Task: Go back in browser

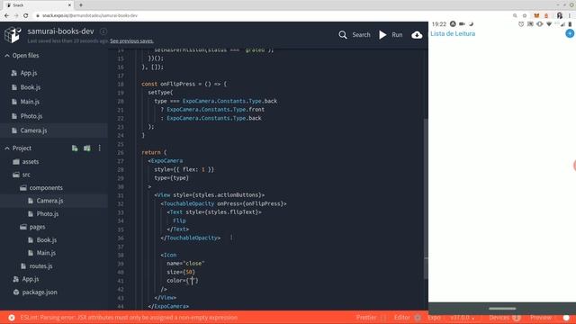Action: [x=6, y=16]
